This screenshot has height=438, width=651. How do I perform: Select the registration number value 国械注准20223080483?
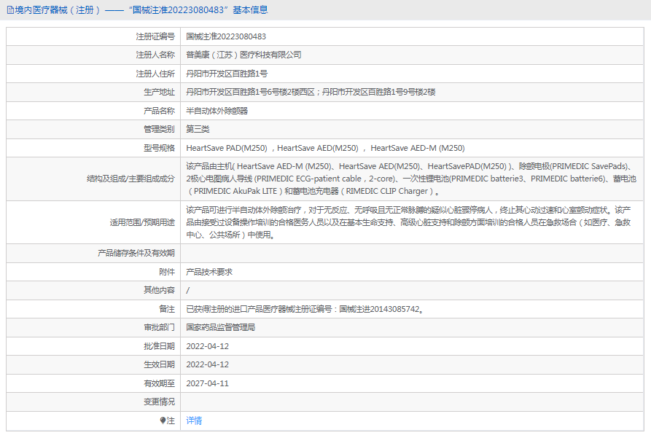point(226,36)
